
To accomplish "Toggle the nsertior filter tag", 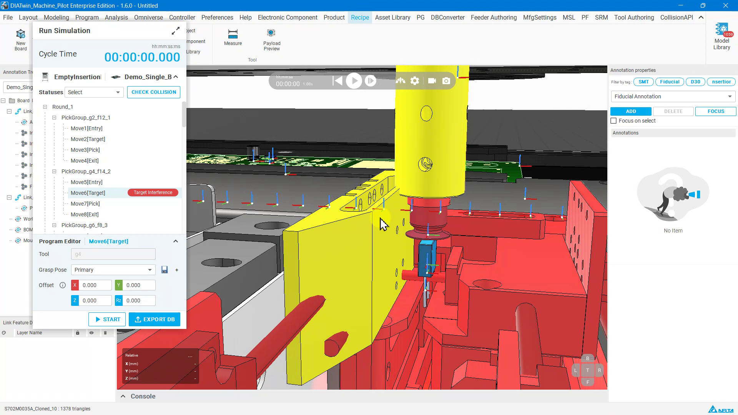I will point(721,82).
